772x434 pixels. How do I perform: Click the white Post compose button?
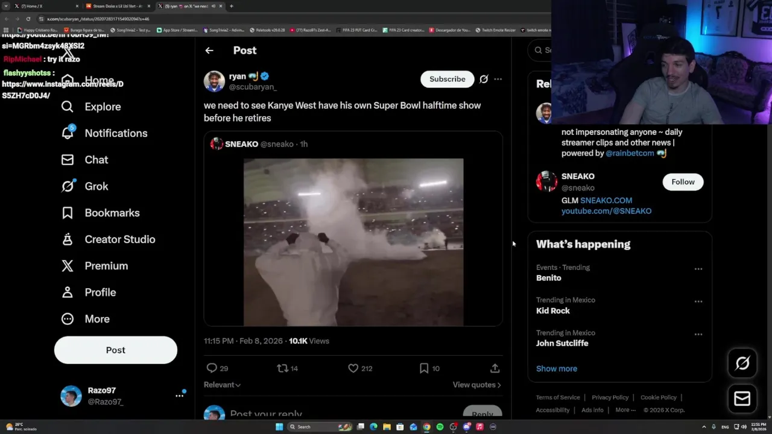tap(116, 350)
